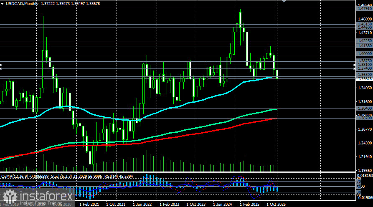Select the 1.40000 price level label
Image resolution: width=373 pixels, height=207 pixels.
(364, 54)
